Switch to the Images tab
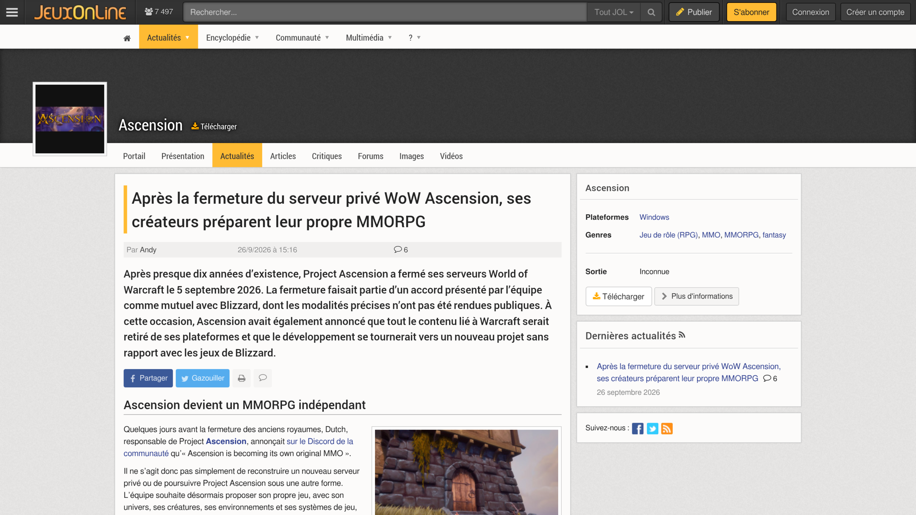Viewport: 916px width, 515px height. click(x=411, y=156)
